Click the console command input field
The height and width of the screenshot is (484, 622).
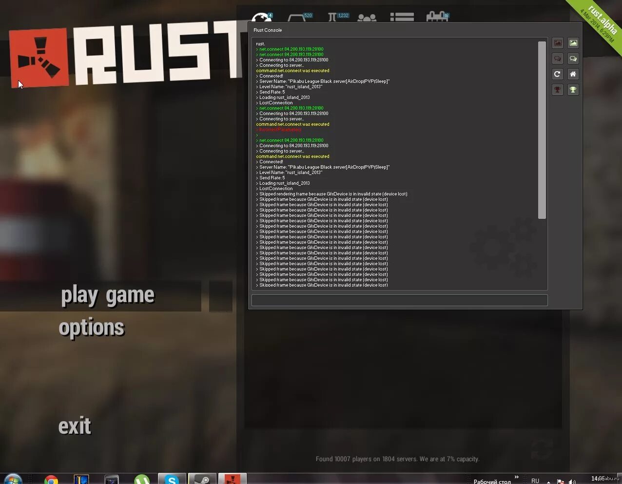[x=400, y=300]
